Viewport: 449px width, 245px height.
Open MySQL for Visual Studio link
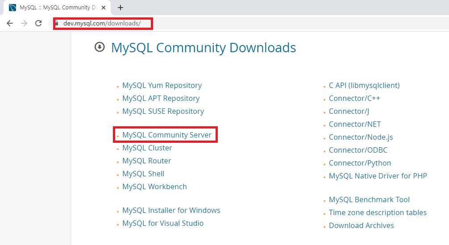(163, 223)
